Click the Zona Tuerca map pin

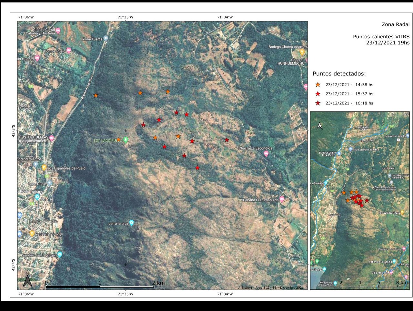(x=106, y=38)
